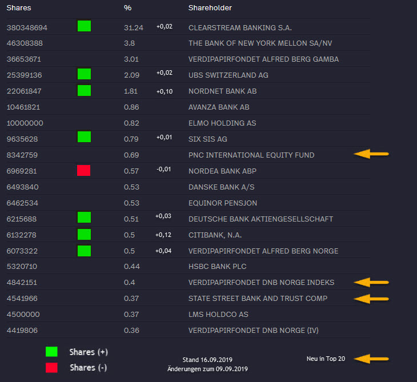Click share count 46308388
This screenshot has width=417, height=382.
click(25, 43)
